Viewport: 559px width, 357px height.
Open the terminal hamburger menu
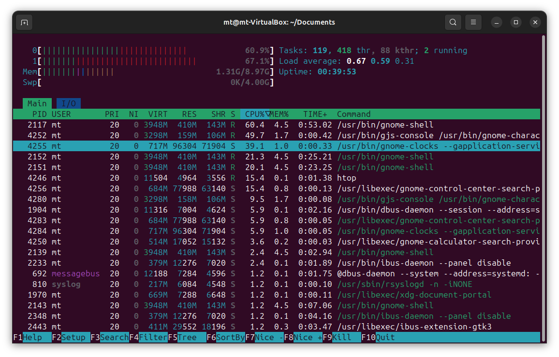tap(473, 22)
